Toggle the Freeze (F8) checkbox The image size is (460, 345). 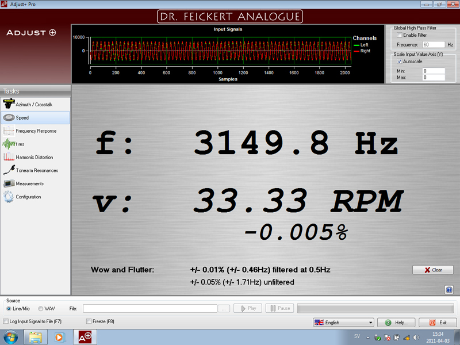(x=89, y=321)
